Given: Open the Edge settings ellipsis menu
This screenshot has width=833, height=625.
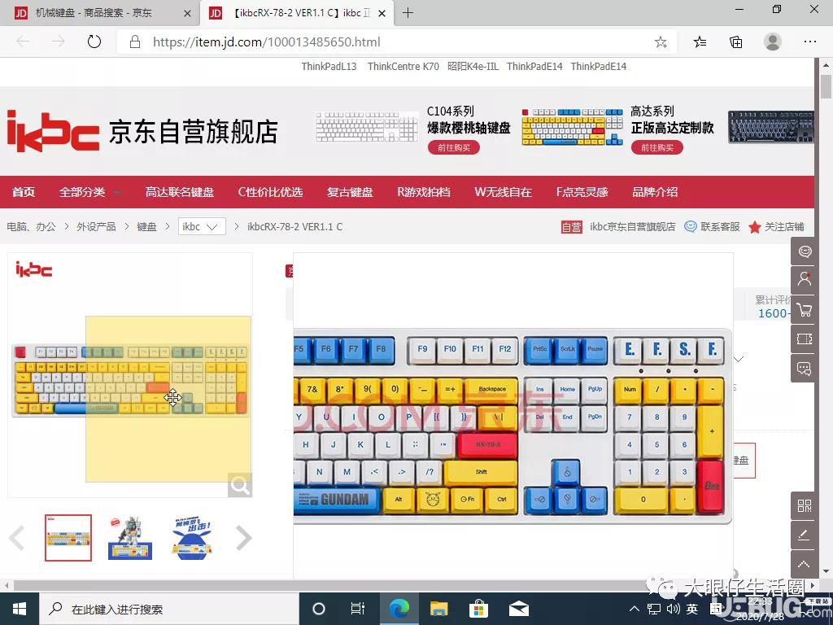Looking at the screenshot, I should (x=809, y=42).
